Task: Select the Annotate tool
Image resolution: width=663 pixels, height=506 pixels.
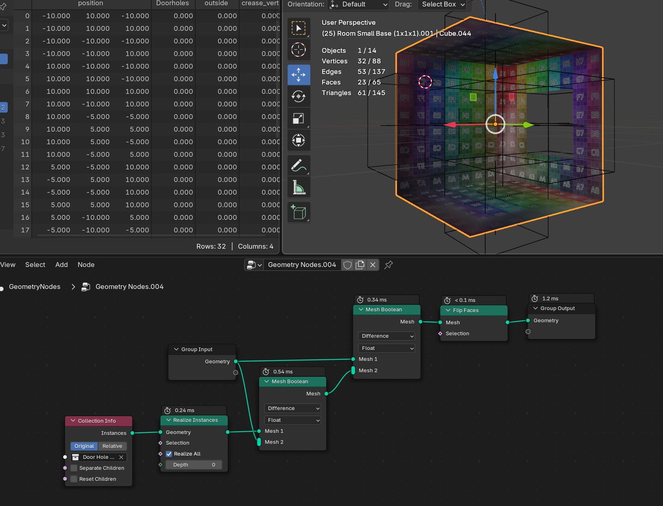Action: coord(299,165)
